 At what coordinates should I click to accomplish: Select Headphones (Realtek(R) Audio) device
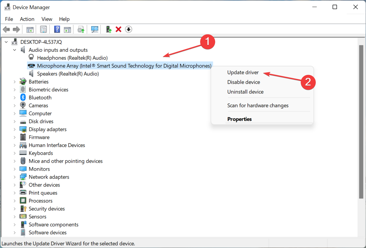click(x=72, y=58)
